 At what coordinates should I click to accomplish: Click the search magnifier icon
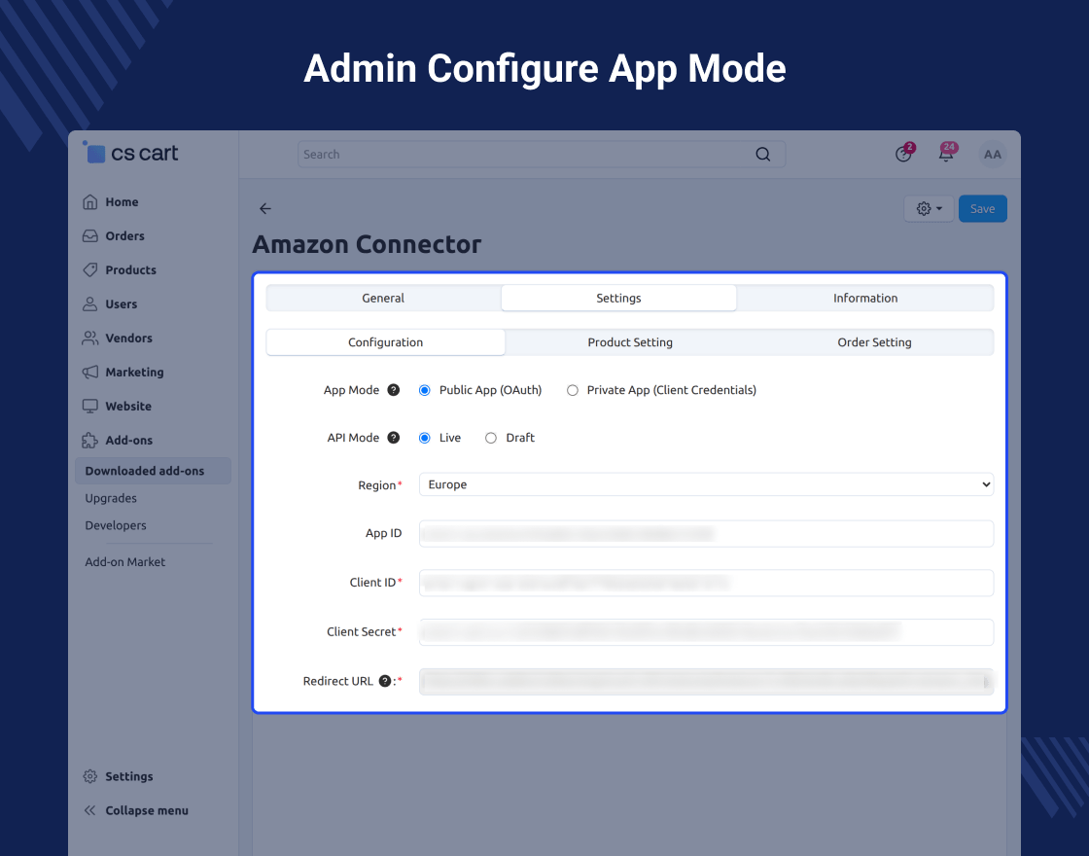(x=762, y=155)
